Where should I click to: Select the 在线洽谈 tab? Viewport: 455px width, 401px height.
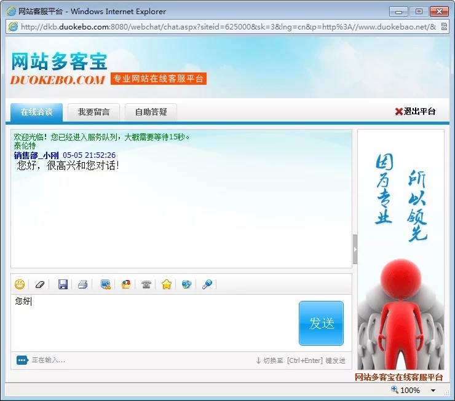tap(36, 112)
